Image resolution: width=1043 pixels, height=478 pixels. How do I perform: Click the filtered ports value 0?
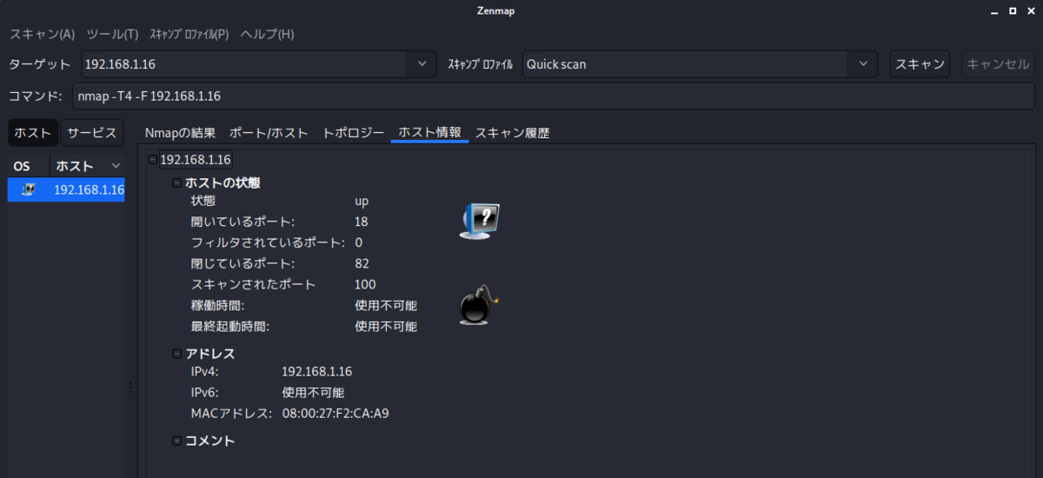coord(359,242)
